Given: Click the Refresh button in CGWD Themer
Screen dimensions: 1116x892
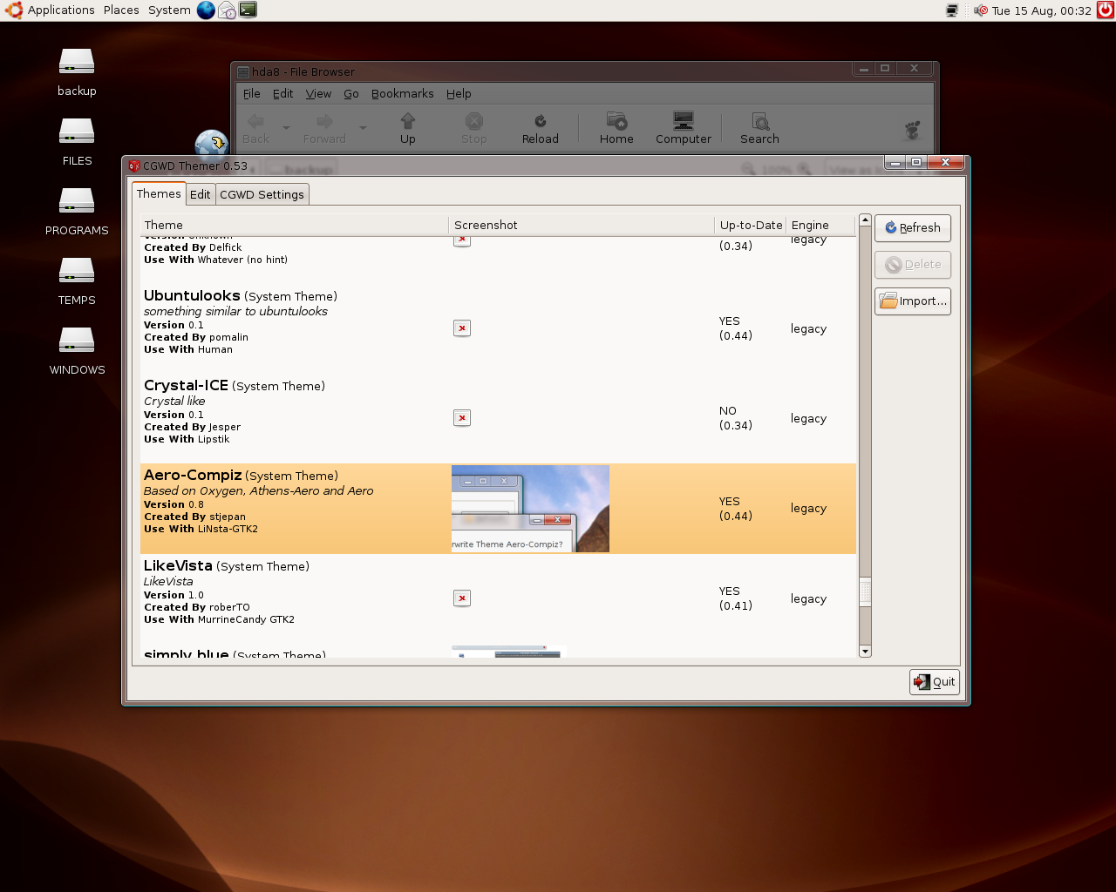Looking at the screenshot, I should 912,228.
